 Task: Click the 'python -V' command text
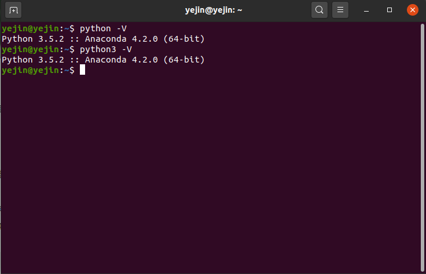point(103,28)
